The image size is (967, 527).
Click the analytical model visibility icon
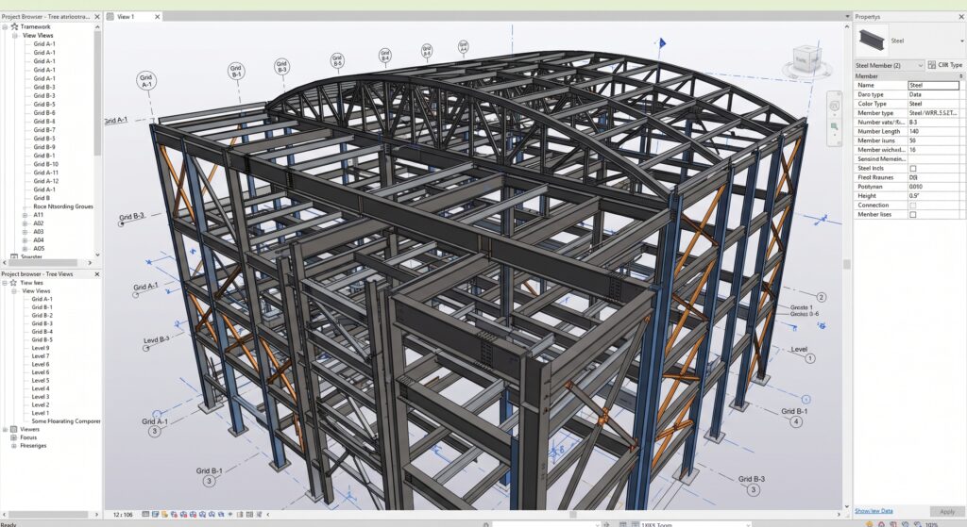point(249,514)
